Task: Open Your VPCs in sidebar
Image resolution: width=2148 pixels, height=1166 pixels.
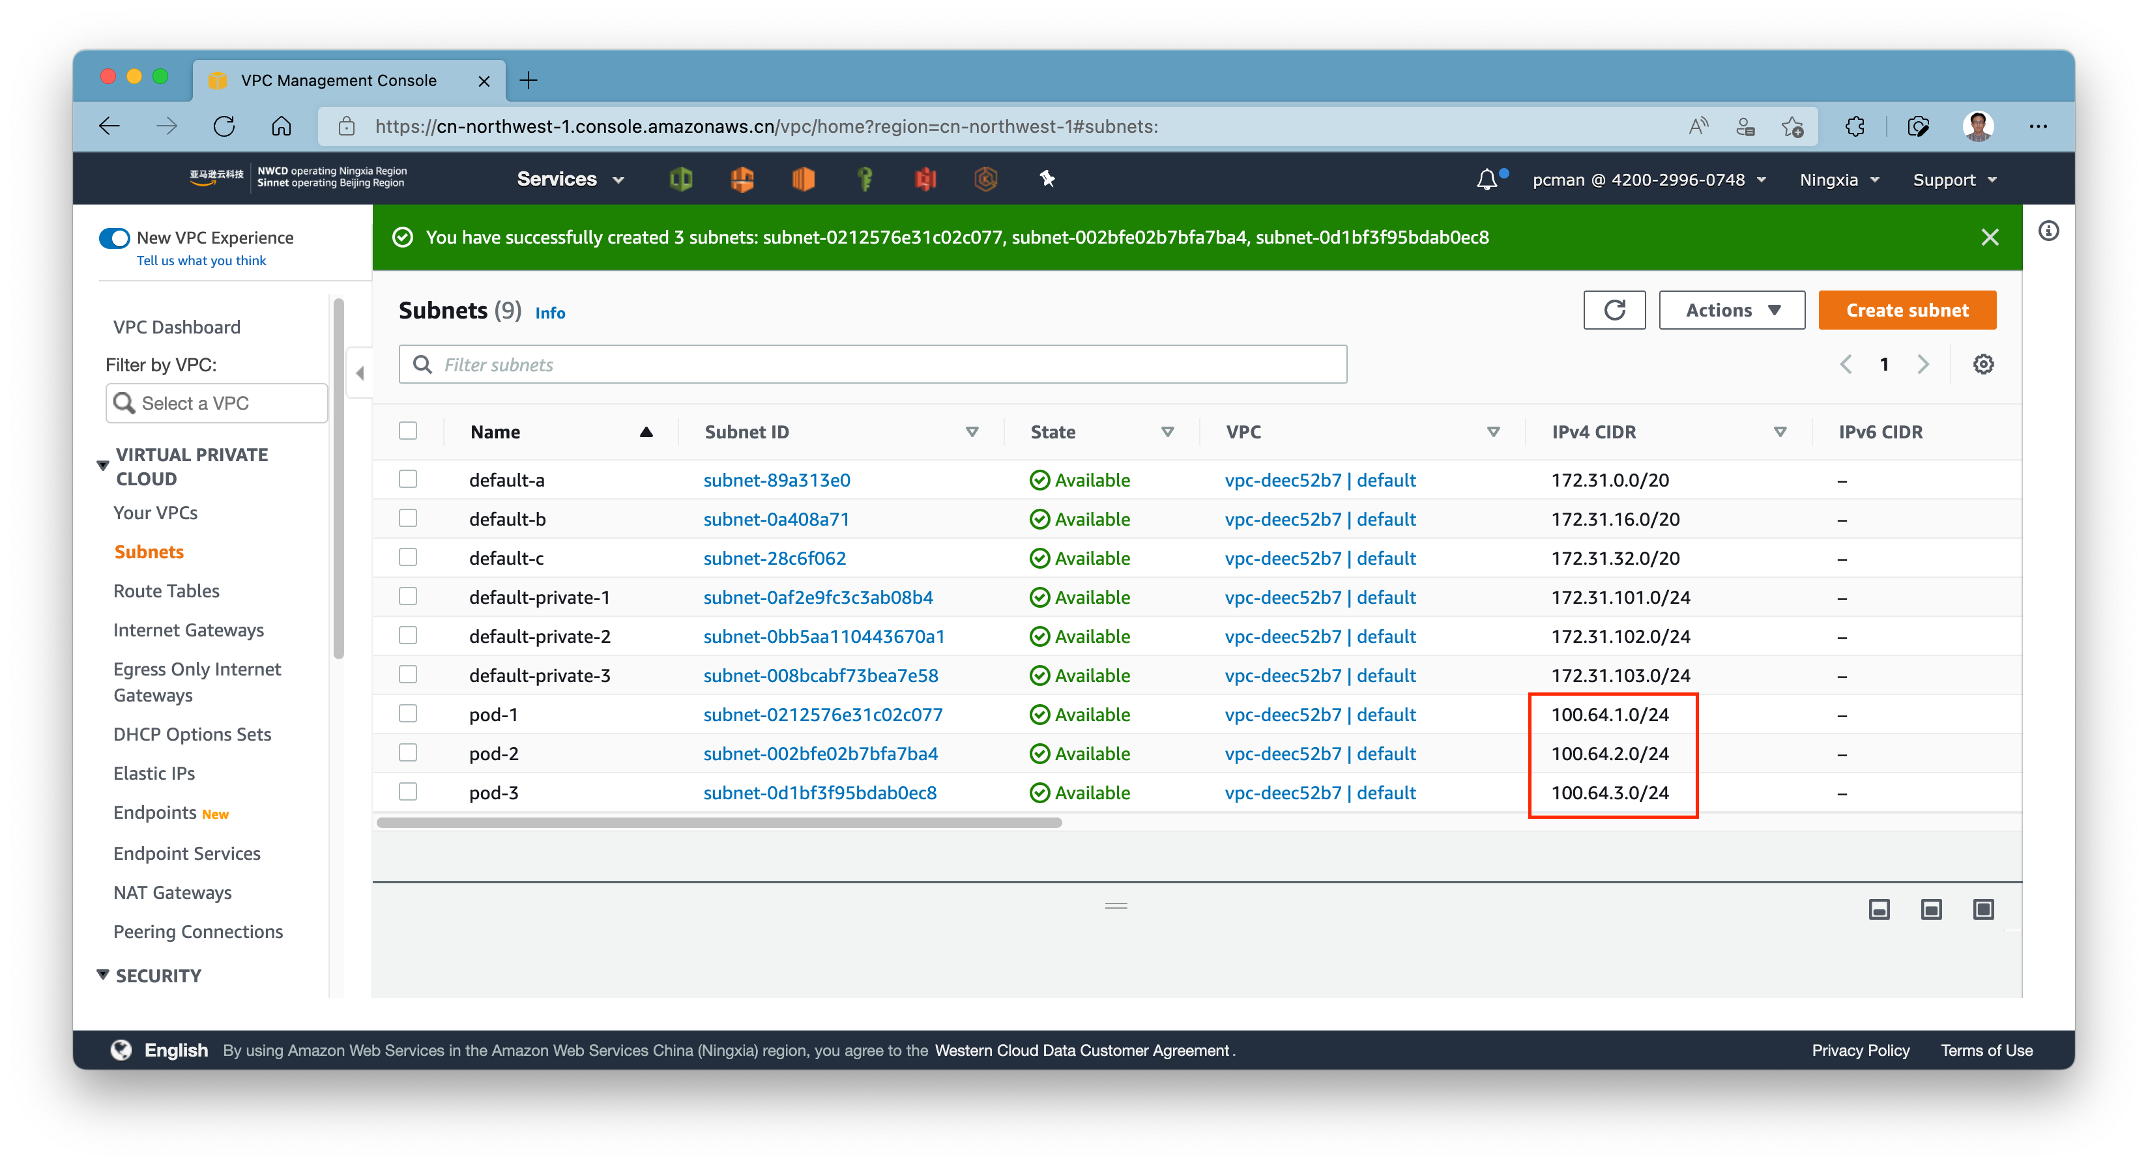Action: 155,513
